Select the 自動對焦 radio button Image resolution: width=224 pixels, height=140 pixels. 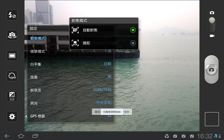click(x=133, y=30)
